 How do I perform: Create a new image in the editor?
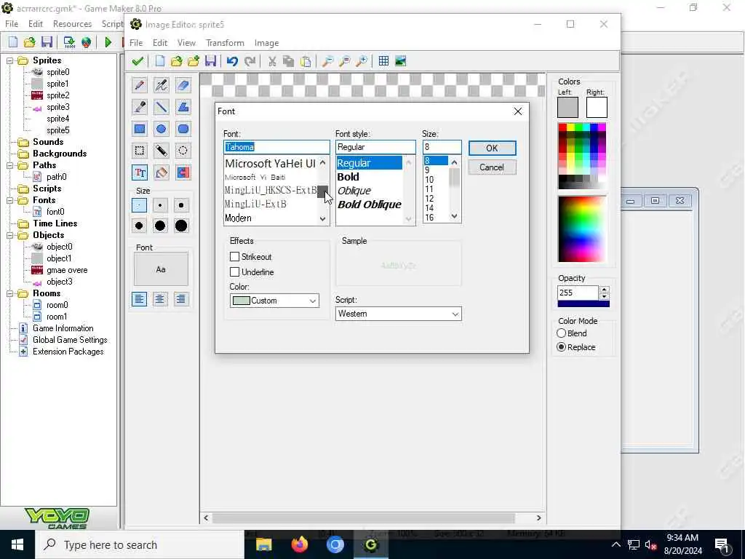pos(159,61)
